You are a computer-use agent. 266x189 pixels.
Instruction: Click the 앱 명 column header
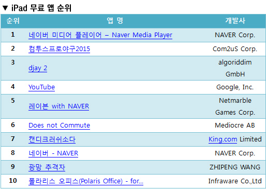[x=115, y=21]
